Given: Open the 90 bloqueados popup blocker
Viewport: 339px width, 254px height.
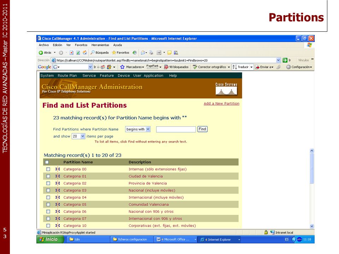Looking at the screenshot, I should 176,67.
